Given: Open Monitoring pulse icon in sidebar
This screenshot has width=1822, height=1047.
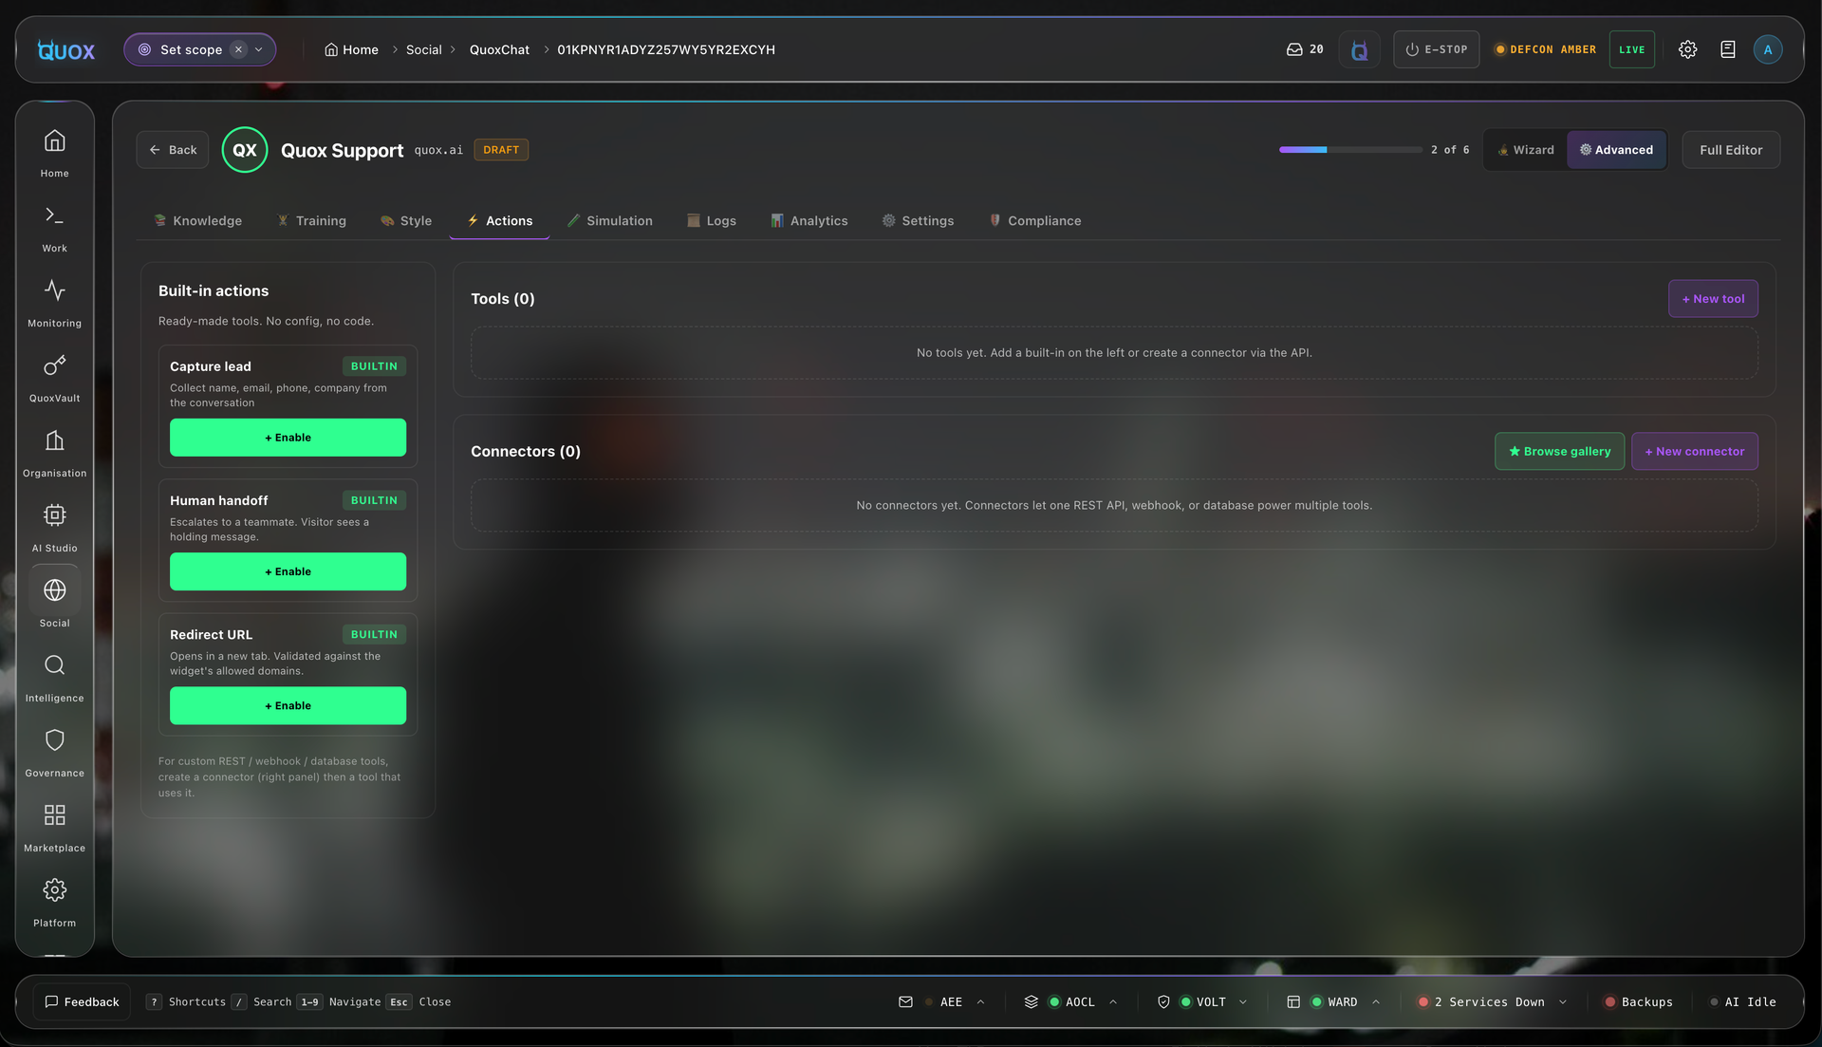Looking at the screenshot, I should pos(54,302).
